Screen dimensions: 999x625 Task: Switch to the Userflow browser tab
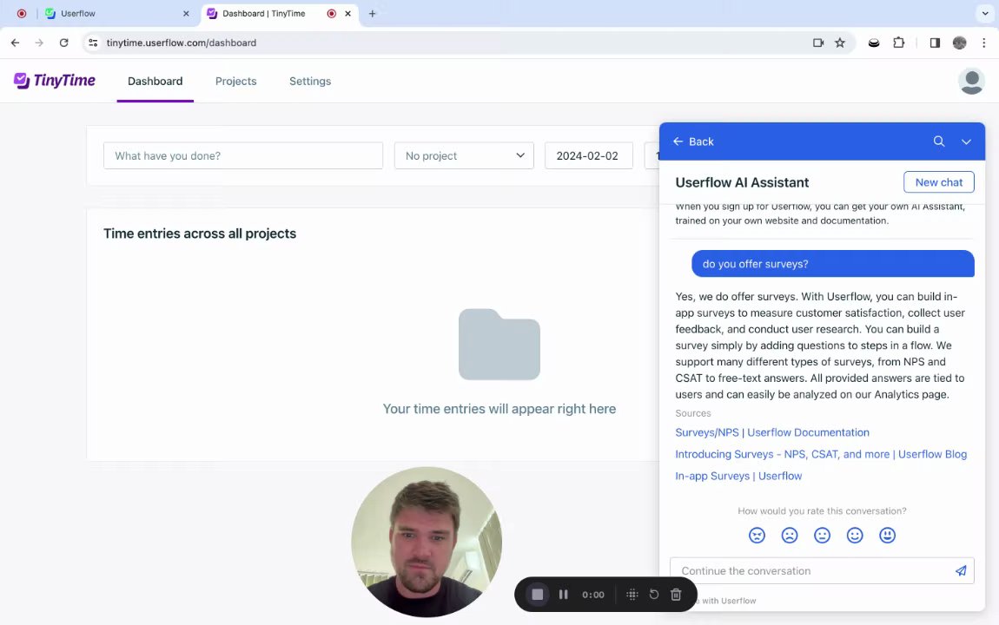pos(118,13)
